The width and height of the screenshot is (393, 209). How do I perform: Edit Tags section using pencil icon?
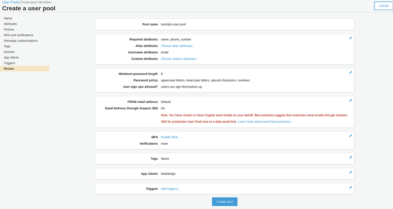click(351, 157)
